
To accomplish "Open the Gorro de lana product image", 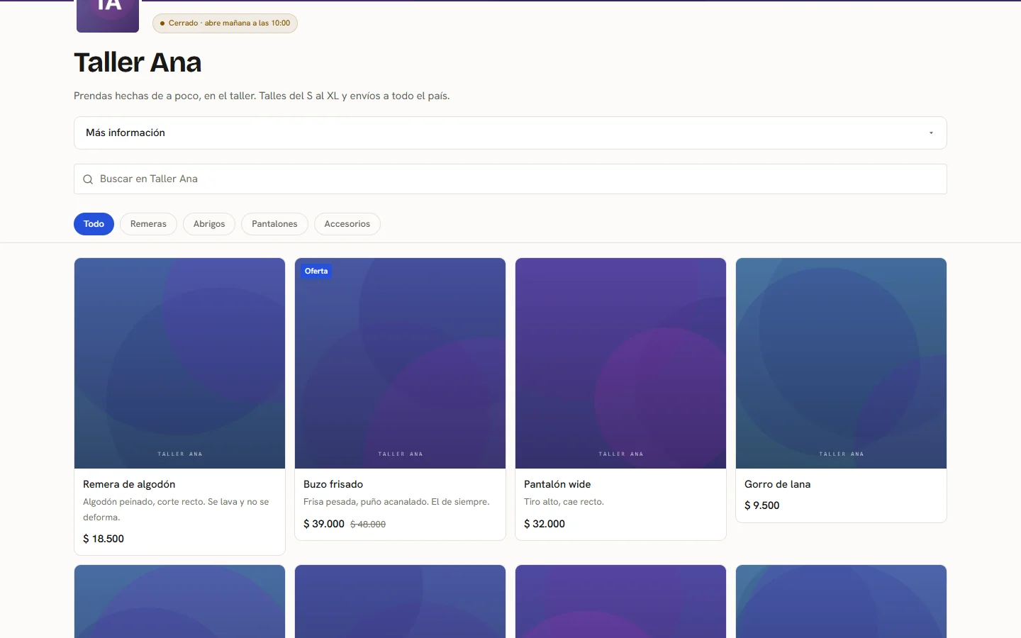I will (x=841, y=363).
